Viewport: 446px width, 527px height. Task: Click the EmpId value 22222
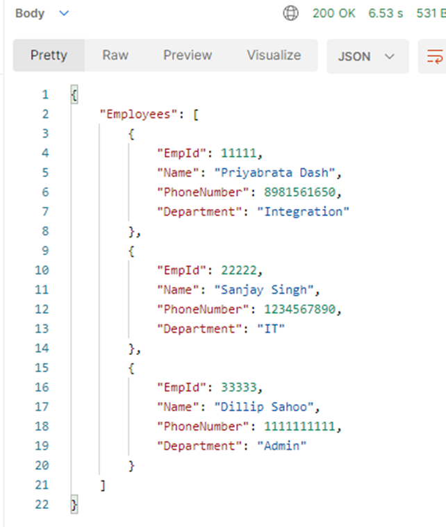(238, 270)
